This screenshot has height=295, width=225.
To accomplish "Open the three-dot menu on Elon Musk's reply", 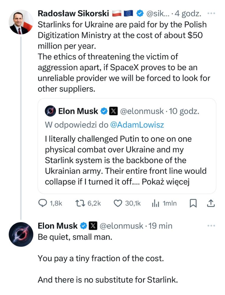I will click(x=211, y=226).
